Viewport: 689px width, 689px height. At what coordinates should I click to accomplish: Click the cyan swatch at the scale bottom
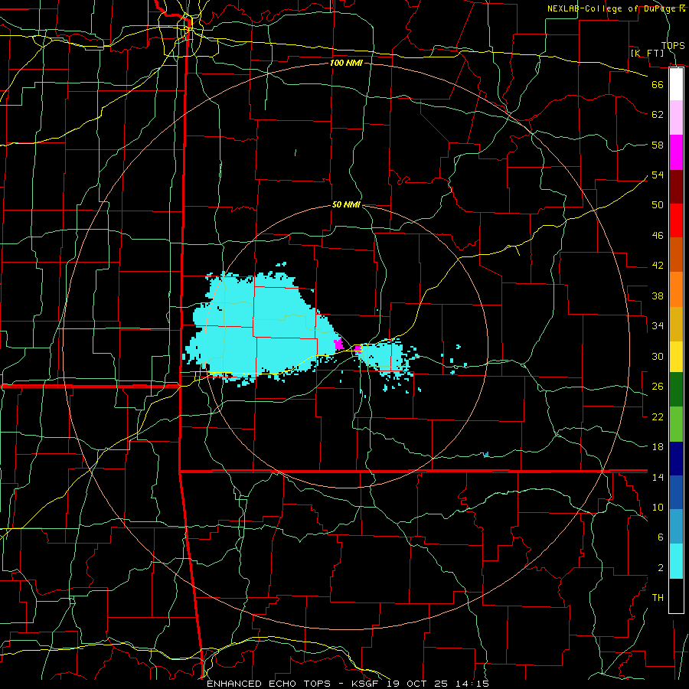pyautogui.click(x=676, y=561)
